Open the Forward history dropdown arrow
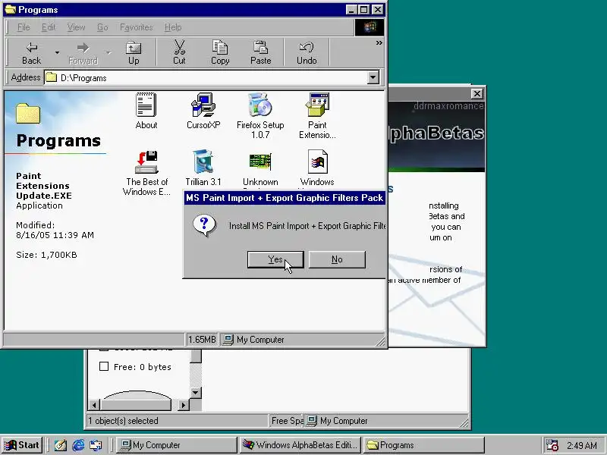607x455 pixels. pyautogui.click(x=108, y=52)
